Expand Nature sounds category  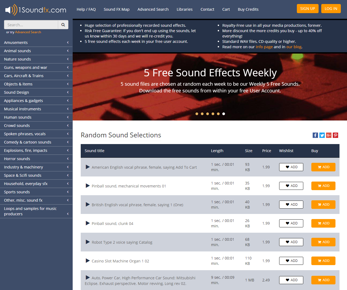tap(36, 59)
